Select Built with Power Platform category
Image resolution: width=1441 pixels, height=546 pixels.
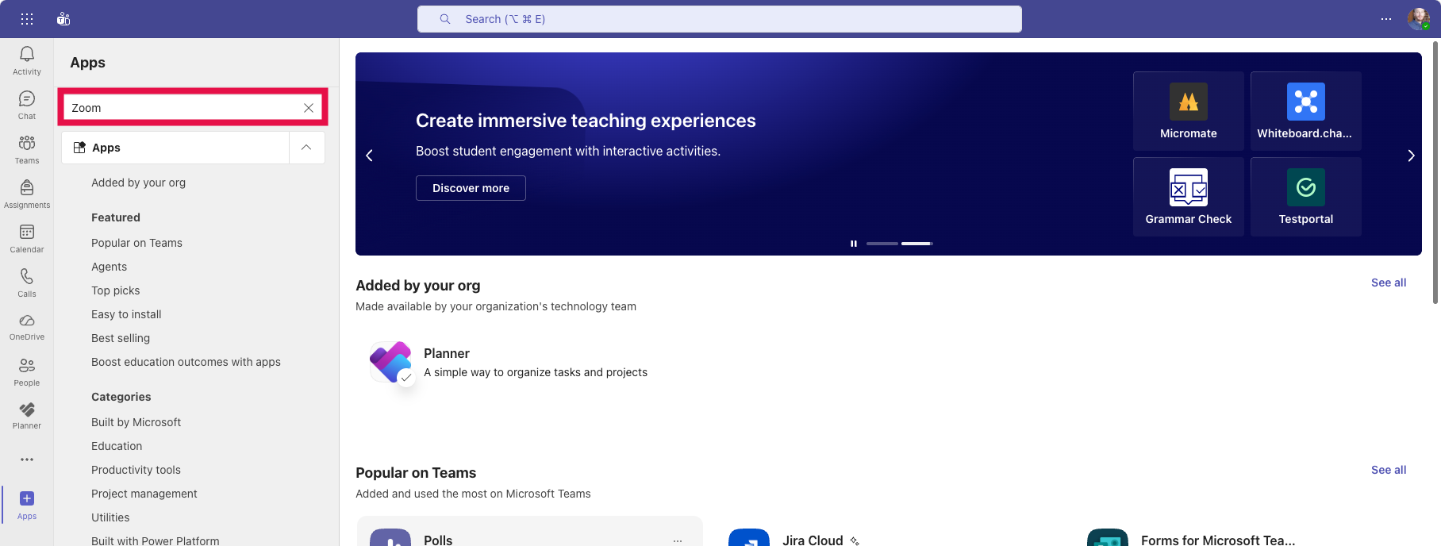(x=155, y=540)
